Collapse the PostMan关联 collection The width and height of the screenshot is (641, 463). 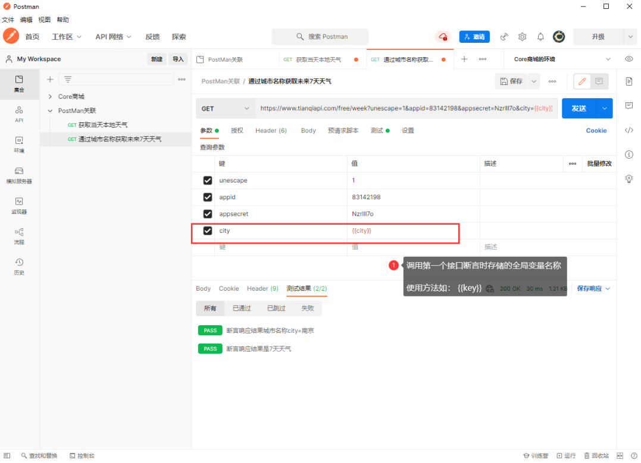(x=50, y=111)
